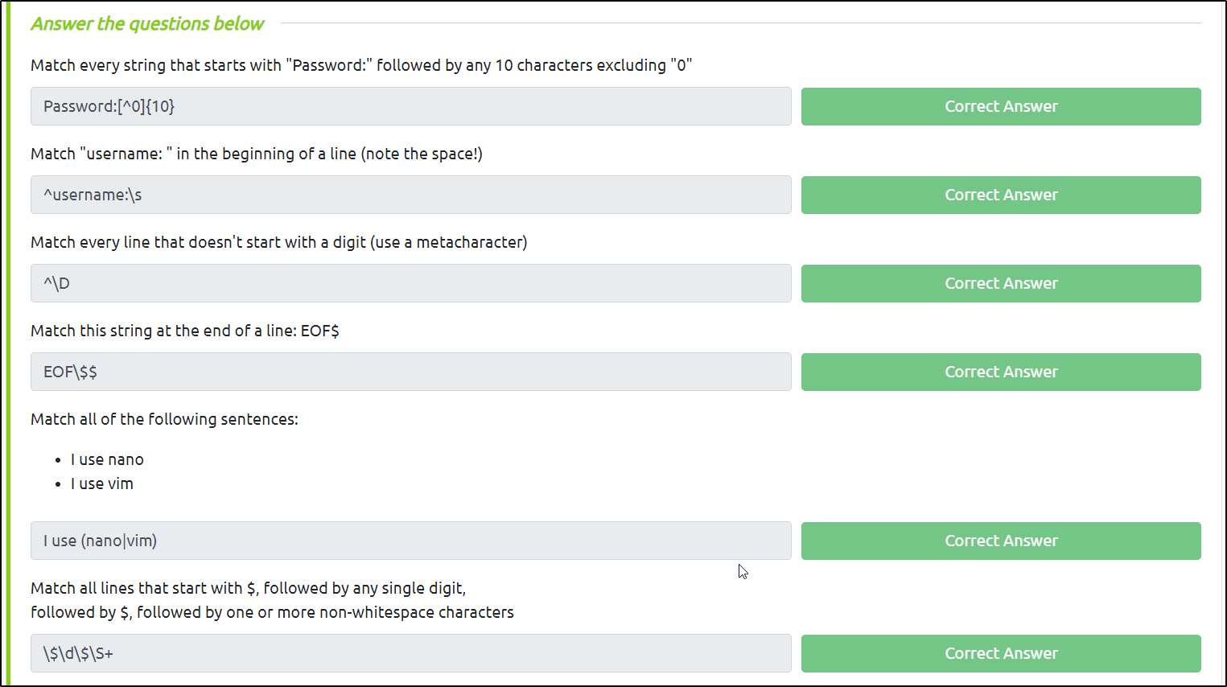Screen dimensions: 1227x687
Task: Click the 'Match username:' question text
Action: point(257,154)
